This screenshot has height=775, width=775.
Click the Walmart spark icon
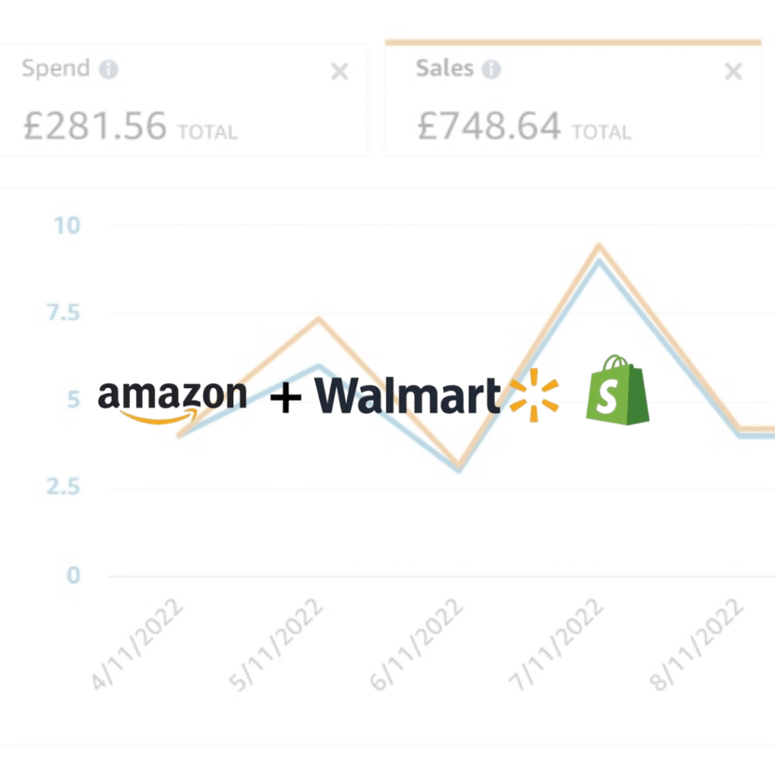pos(534,394)
